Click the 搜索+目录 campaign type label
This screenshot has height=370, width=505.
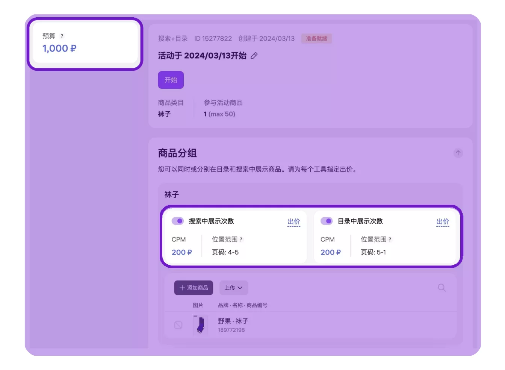click(x=173, y=38)
